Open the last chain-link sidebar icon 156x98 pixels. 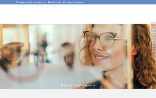click(153, 51)
